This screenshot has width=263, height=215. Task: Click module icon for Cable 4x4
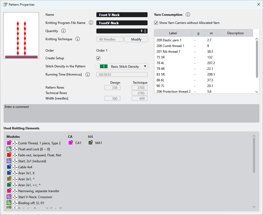[x=15, y=167]
